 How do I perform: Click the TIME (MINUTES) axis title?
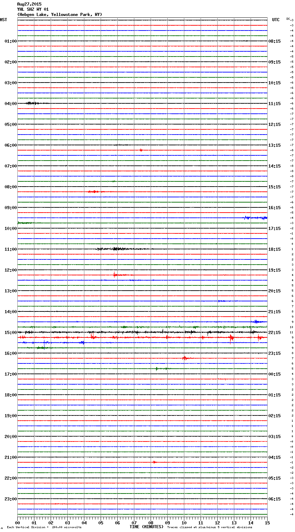pos(146,527)
